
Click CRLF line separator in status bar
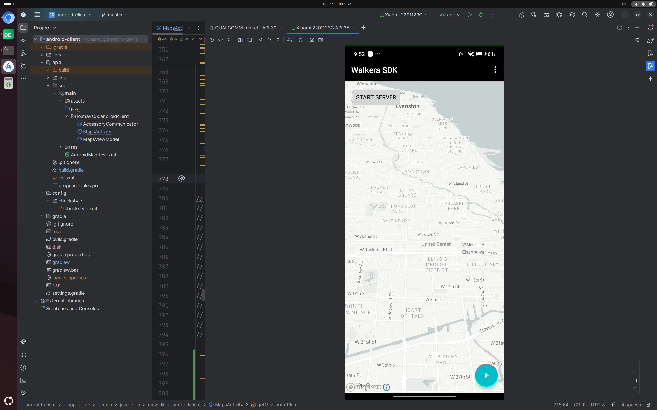579,405
